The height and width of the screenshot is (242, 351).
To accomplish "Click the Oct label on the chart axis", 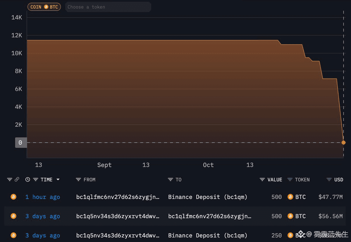I will (x=208, y=165).
